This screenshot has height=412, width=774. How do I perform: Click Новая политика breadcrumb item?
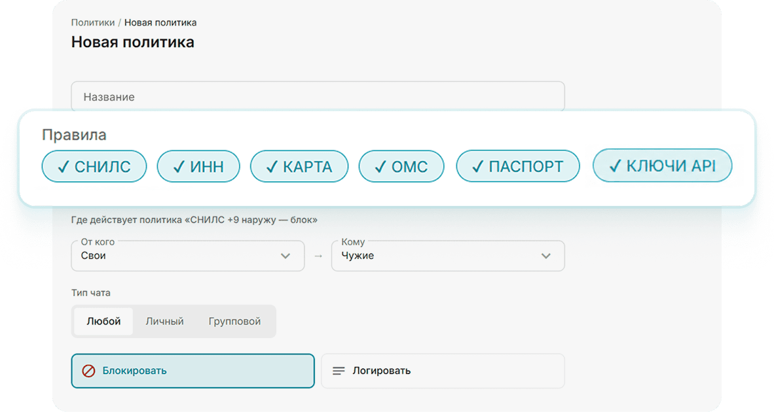pyautogui.click(x=160, y=23)
